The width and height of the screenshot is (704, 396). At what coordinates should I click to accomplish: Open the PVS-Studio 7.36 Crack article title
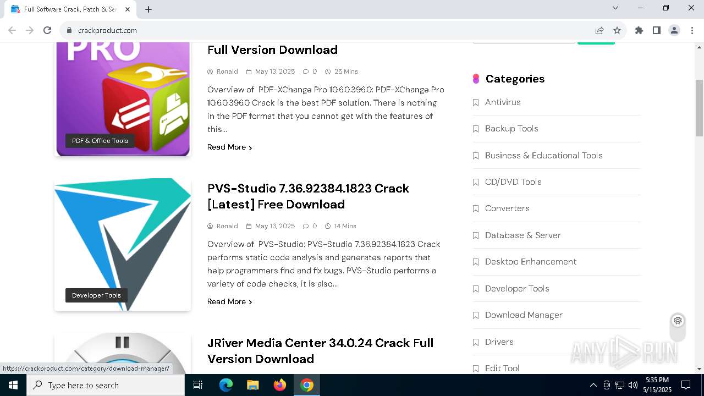308,196
